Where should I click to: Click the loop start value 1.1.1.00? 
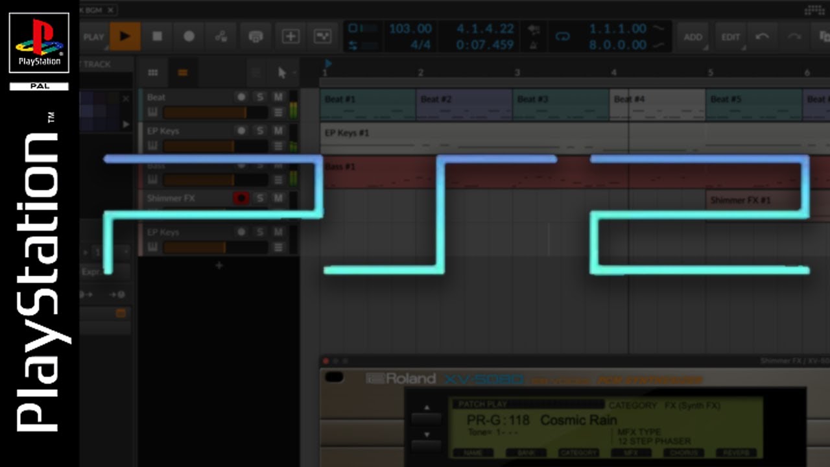617,29
